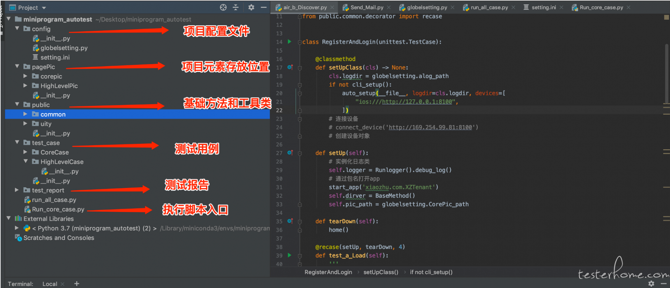Close the Send_Mail.py tab
The image size is (670, 288).
[x=389, y=7]
